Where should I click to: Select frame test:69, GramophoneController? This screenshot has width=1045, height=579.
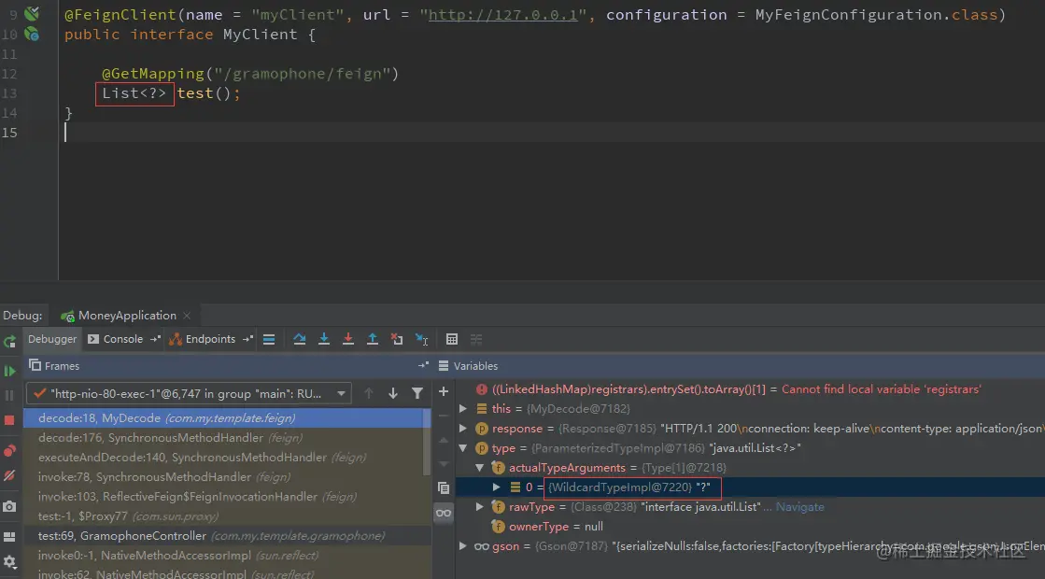point(227,536)
